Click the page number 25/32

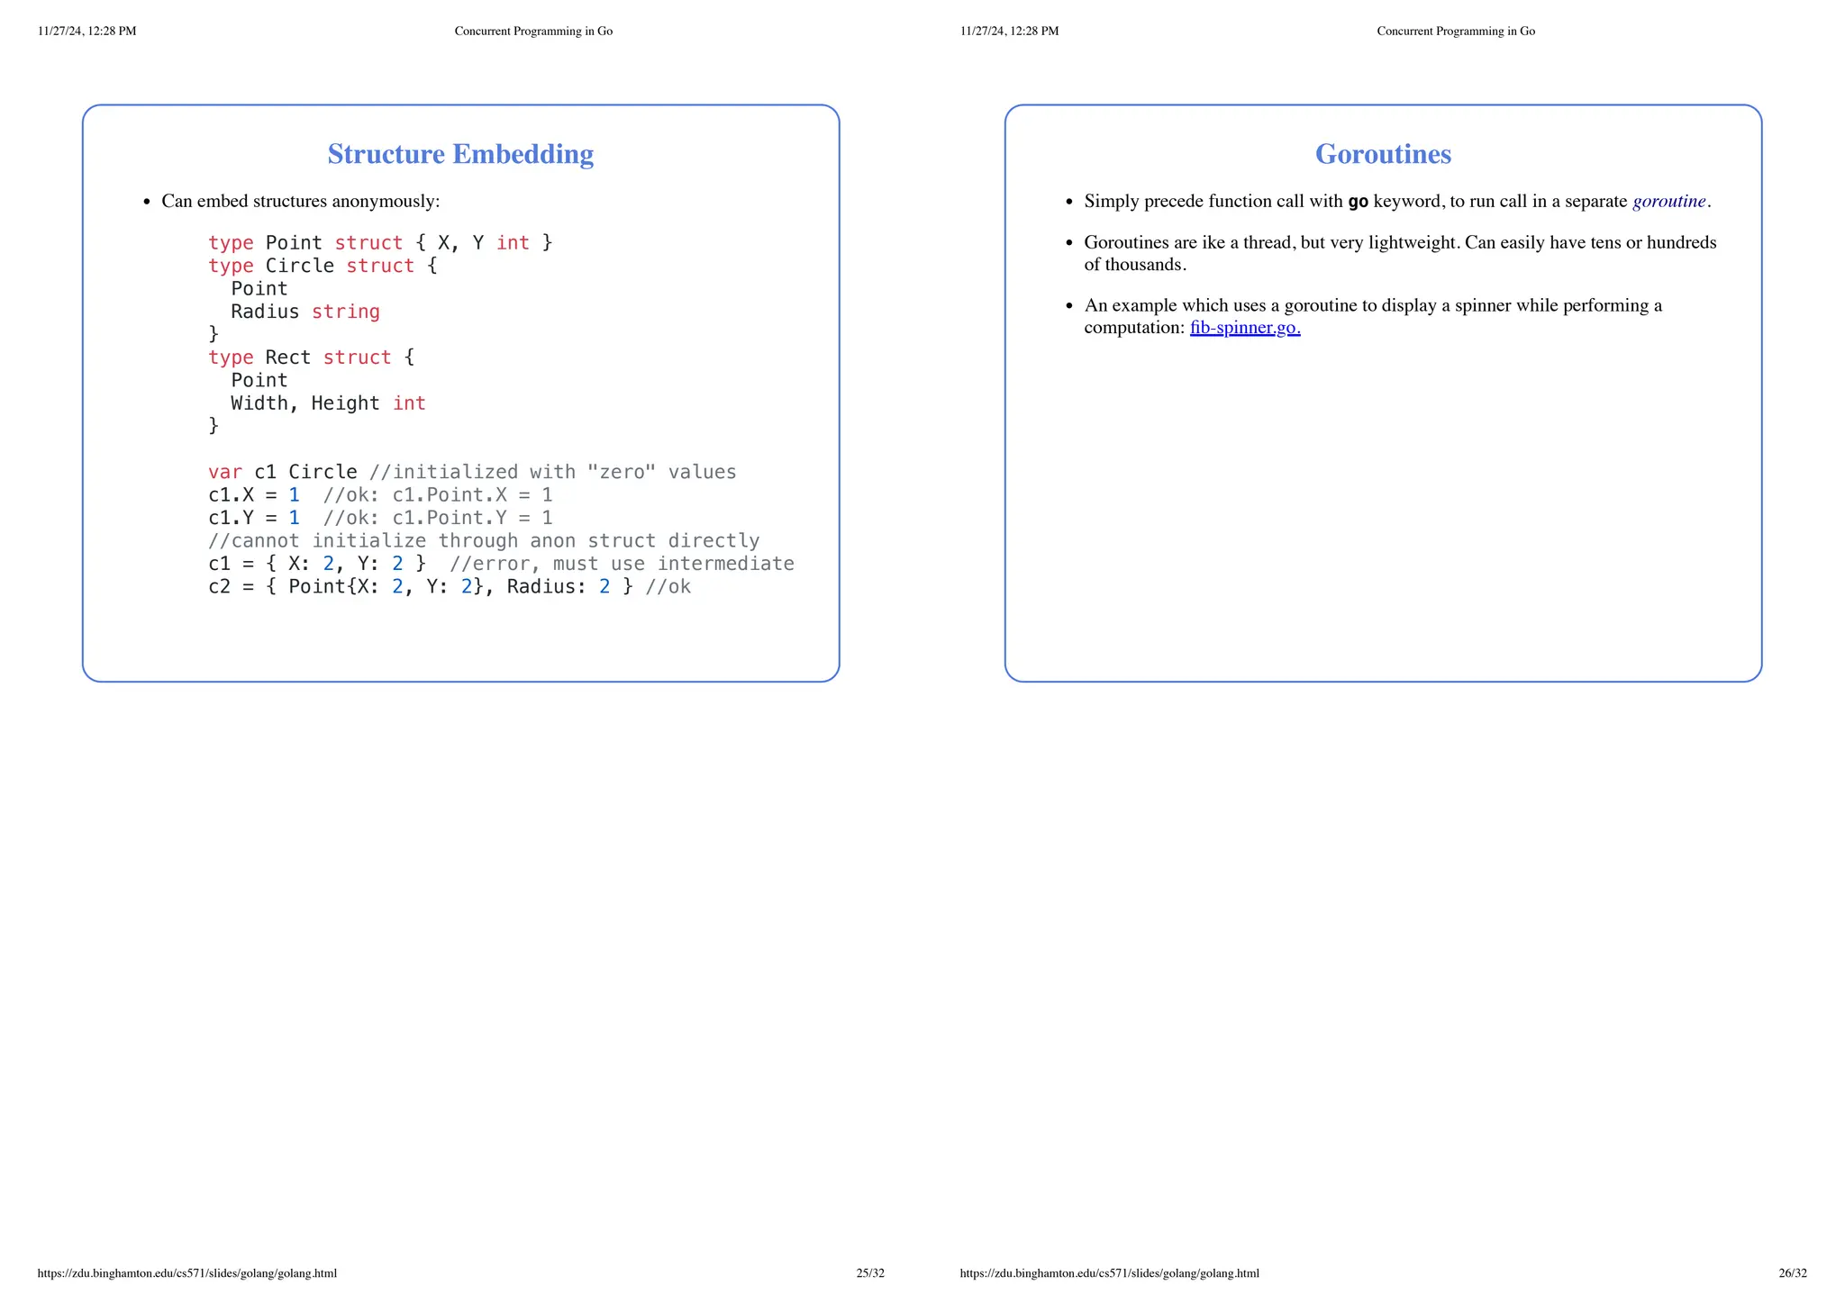870,1273
